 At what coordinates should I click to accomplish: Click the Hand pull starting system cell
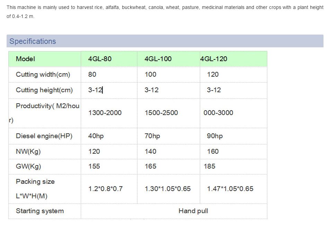(193, 211)
